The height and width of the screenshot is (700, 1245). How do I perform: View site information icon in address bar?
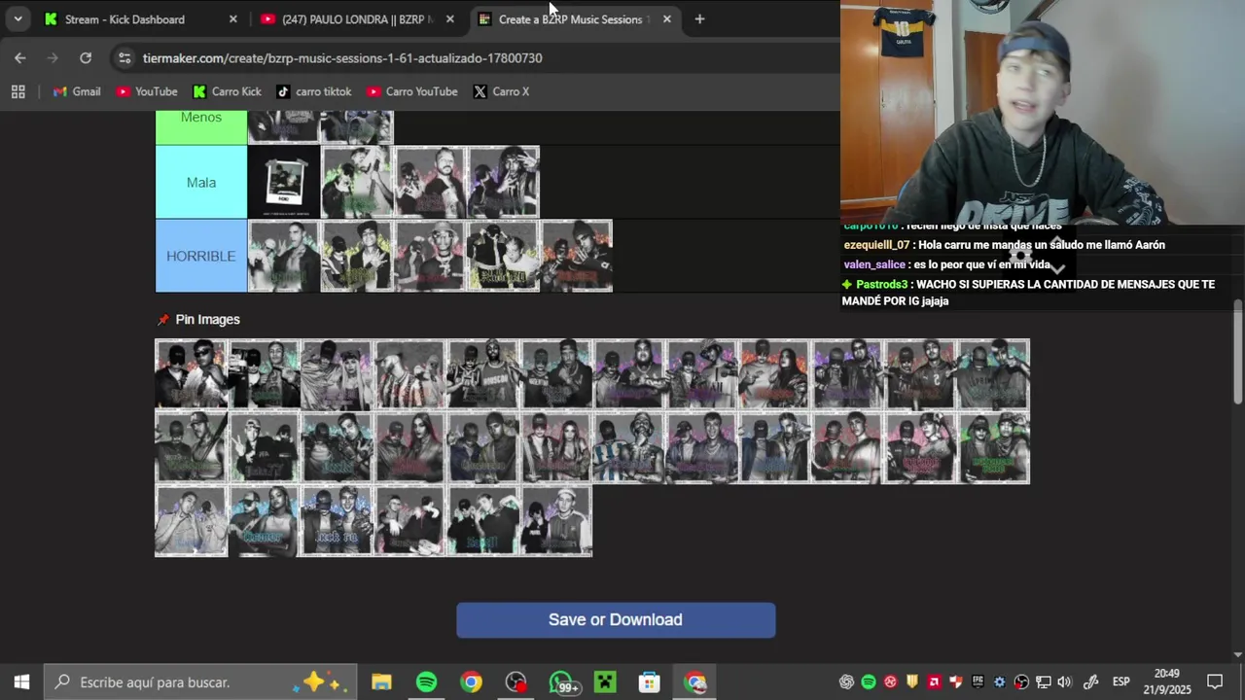[x=124, y=58]
